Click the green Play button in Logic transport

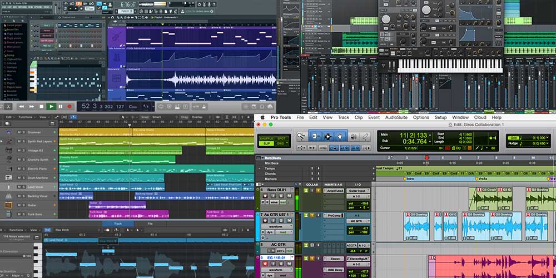coord(51,106)
